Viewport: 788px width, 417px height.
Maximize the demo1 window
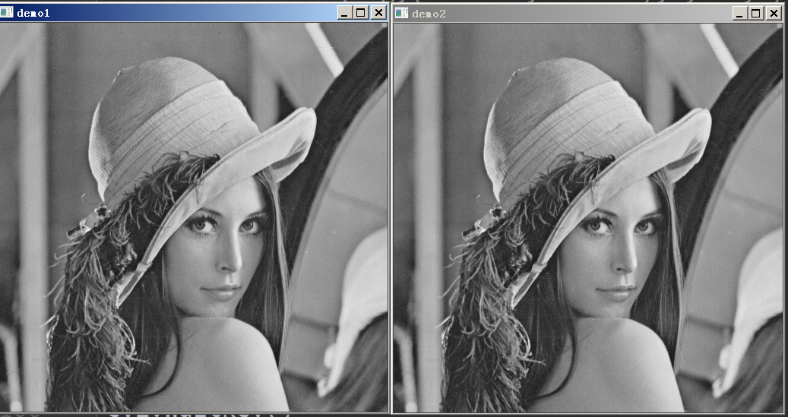click(x=361, y=13)
